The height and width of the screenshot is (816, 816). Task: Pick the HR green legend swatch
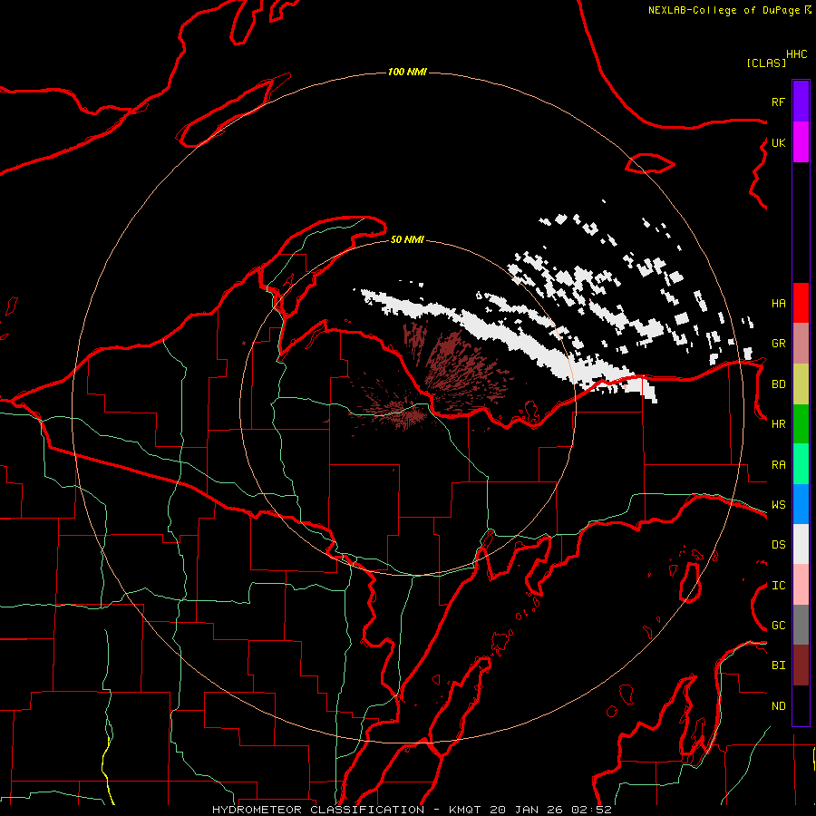[801, 423]
